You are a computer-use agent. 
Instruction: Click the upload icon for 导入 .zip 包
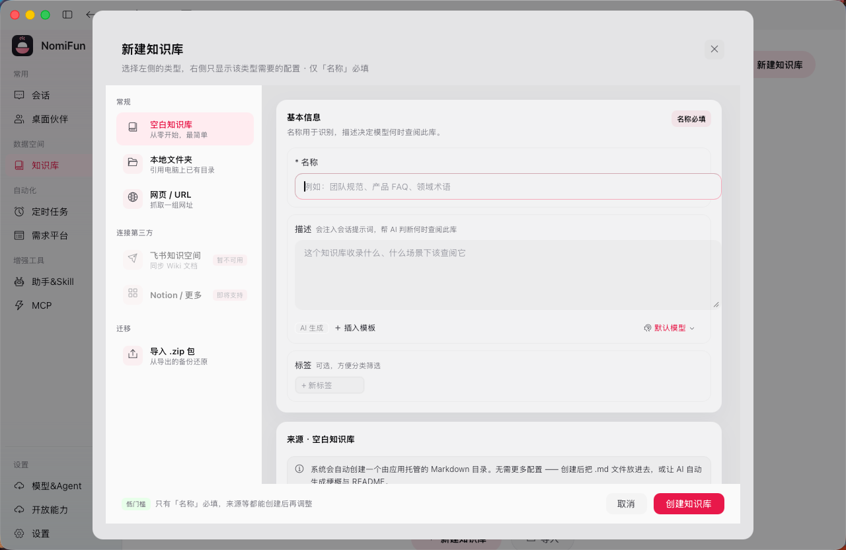tap(133, 354)
